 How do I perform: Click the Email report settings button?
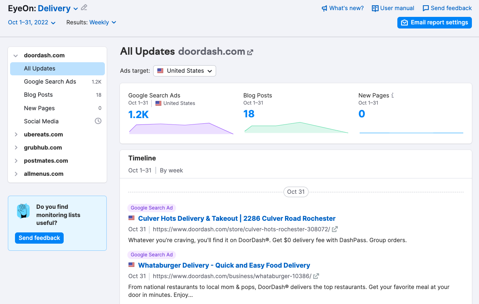pos(434,22)
